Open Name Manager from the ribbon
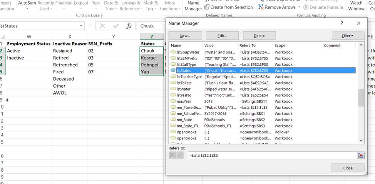 (193, 5)
